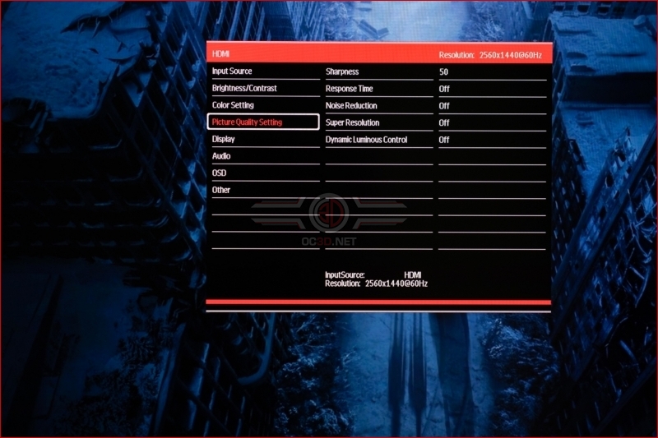Select Input Source in the OSD menu

pyautogui.click(x=232, y=71)
